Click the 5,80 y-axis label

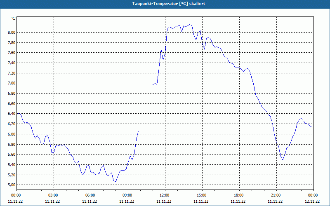tap(12, 145)
